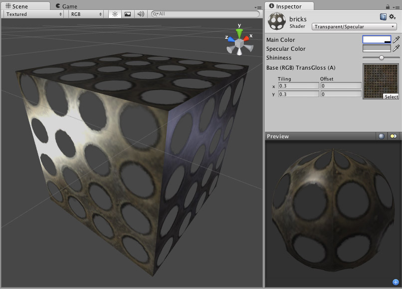Open the material options gear menu
402x289 pixels.
(x=392, y=16)
